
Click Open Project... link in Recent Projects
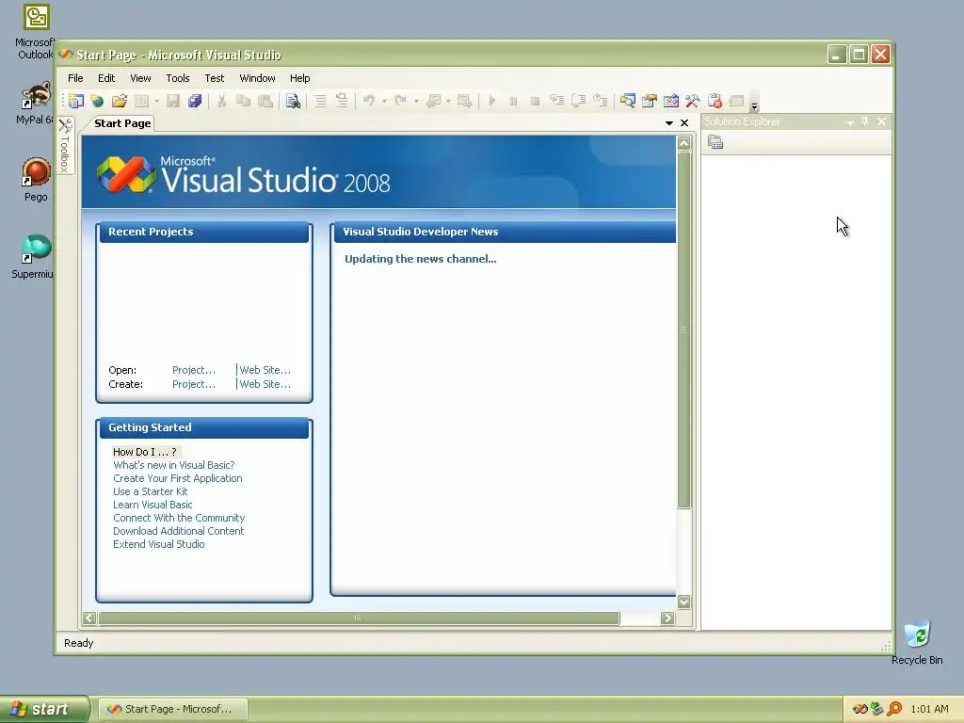coord(194,370)
